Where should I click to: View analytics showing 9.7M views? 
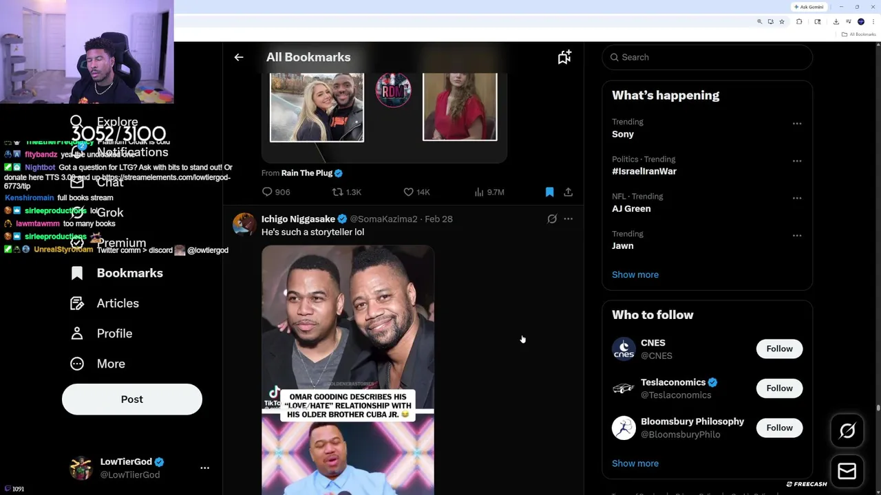(x=489, y=192)
